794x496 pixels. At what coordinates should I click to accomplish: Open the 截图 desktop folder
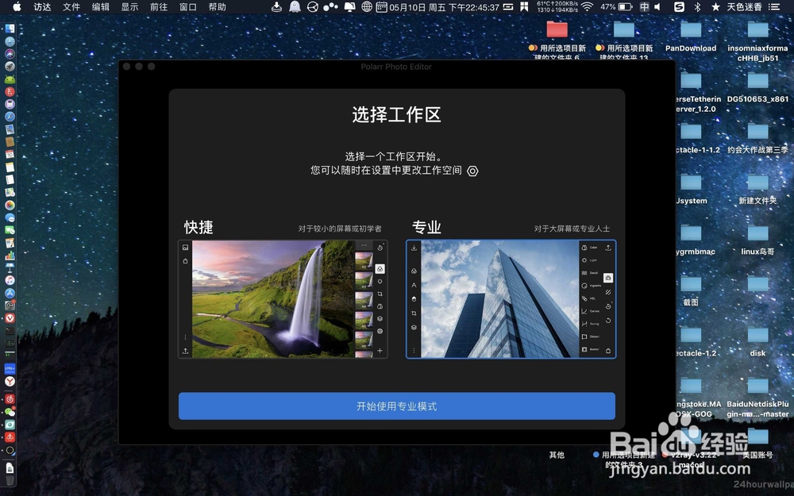[x=691, y=290]
